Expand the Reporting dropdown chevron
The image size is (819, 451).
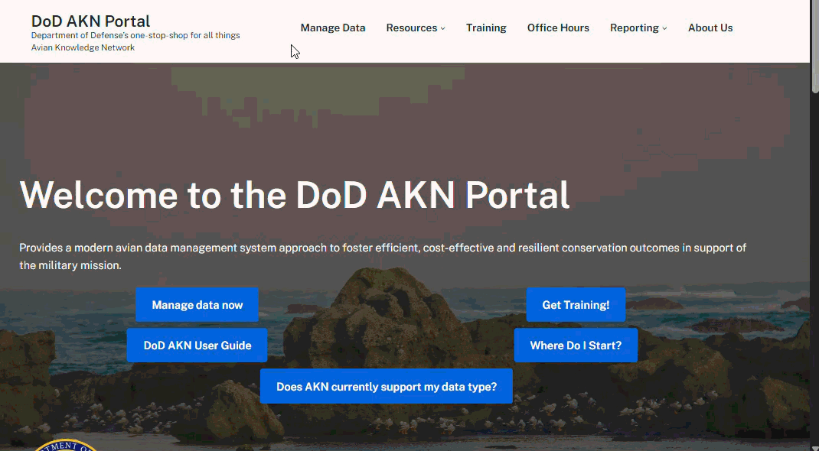click(664, 29)
